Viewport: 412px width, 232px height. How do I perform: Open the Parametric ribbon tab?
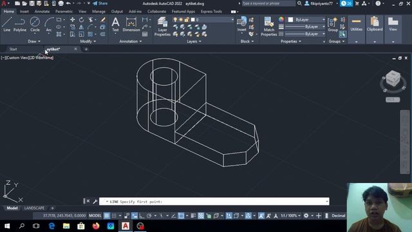(64, 12)
